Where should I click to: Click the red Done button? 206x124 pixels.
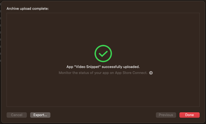click(x=190, y=115)
